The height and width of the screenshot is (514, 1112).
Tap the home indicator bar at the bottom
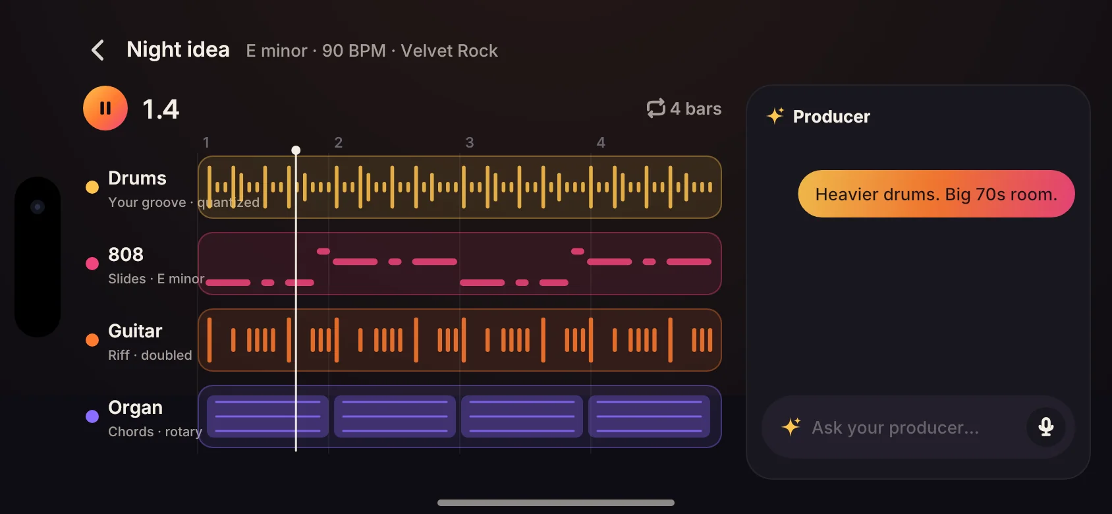[556, 503]
